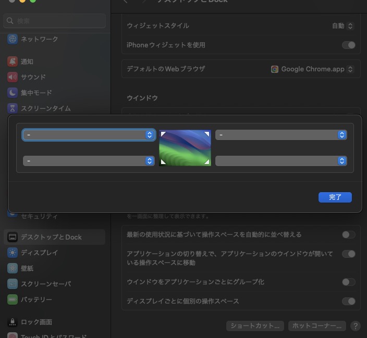The width and height of the screenshot is (367, 338).
Task: Click the バッテリー icon in sidebar
Action: pos(13,299)
